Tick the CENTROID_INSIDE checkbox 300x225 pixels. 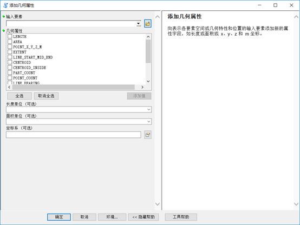10,67
